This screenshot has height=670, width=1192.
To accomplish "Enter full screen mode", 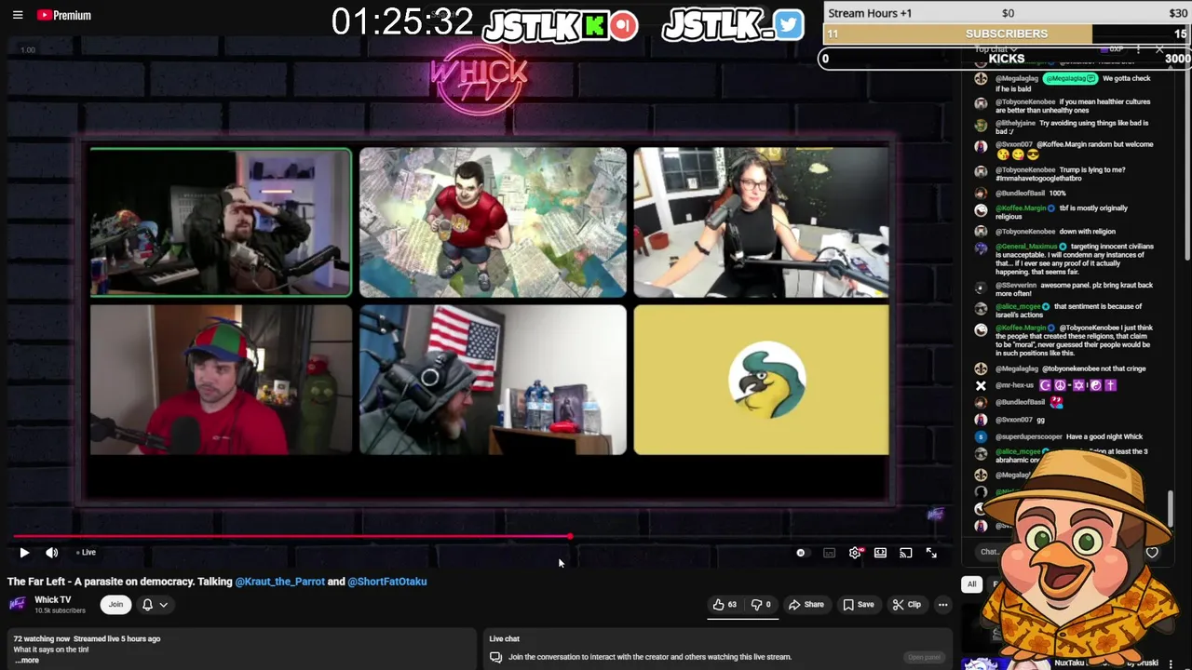I will click(931, 553).
